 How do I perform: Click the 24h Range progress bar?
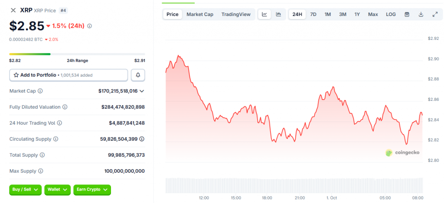pyautogui.click(x=77, y=54)
